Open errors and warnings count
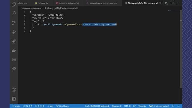The width and height of the screenshot is (192, 108). pyautogui.click(x=39, y=106)
